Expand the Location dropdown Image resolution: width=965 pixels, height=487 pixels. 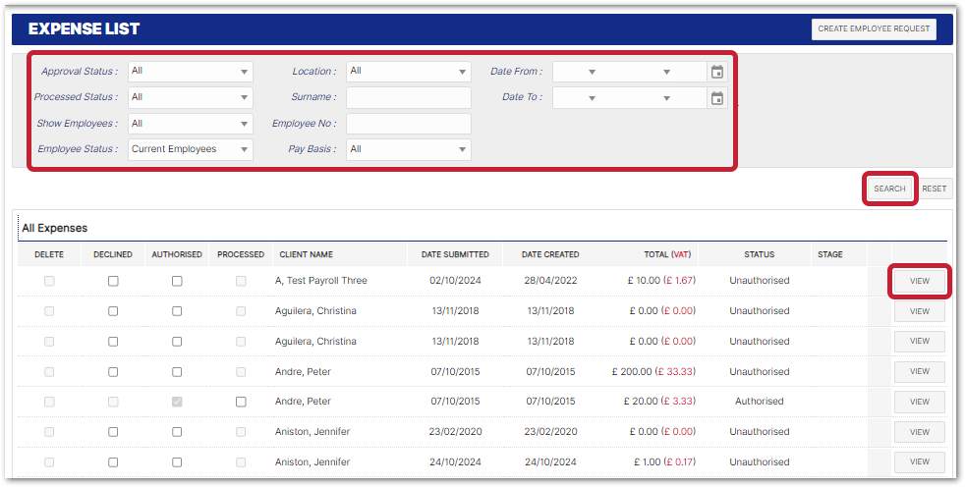click(x=409, y=72)
